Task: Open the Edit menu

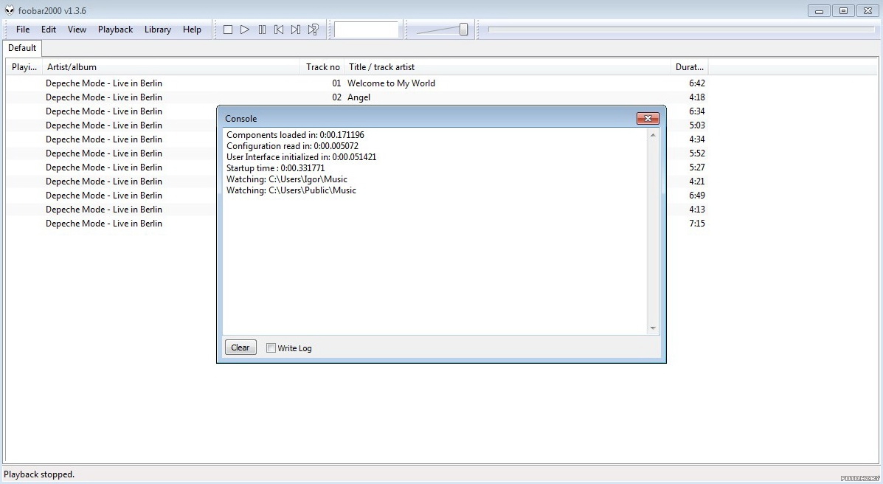Action: point(49,30)
